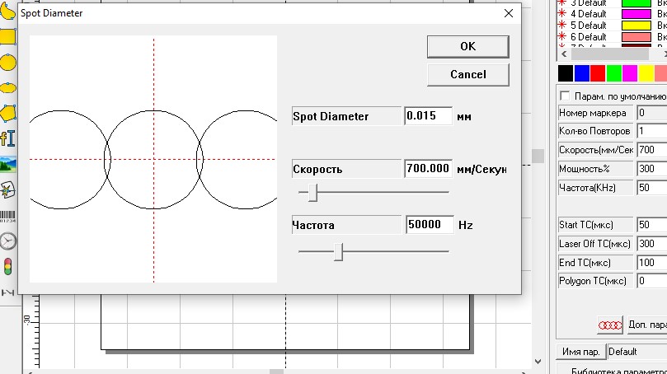Image resolution: width=667 pixels, height=374 pixels.
Task: Click the Spot Diameter value field
Action: [428, 116]
